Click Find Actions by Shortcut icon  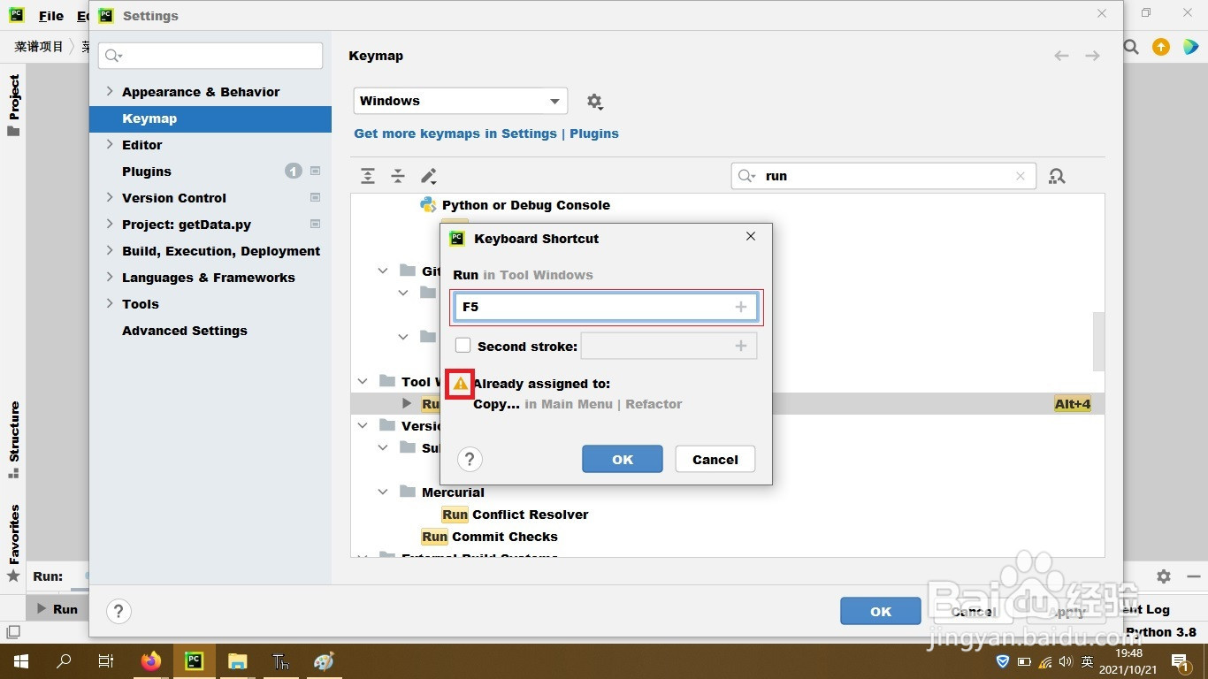pyautogui.click(x=1057, y=176)
